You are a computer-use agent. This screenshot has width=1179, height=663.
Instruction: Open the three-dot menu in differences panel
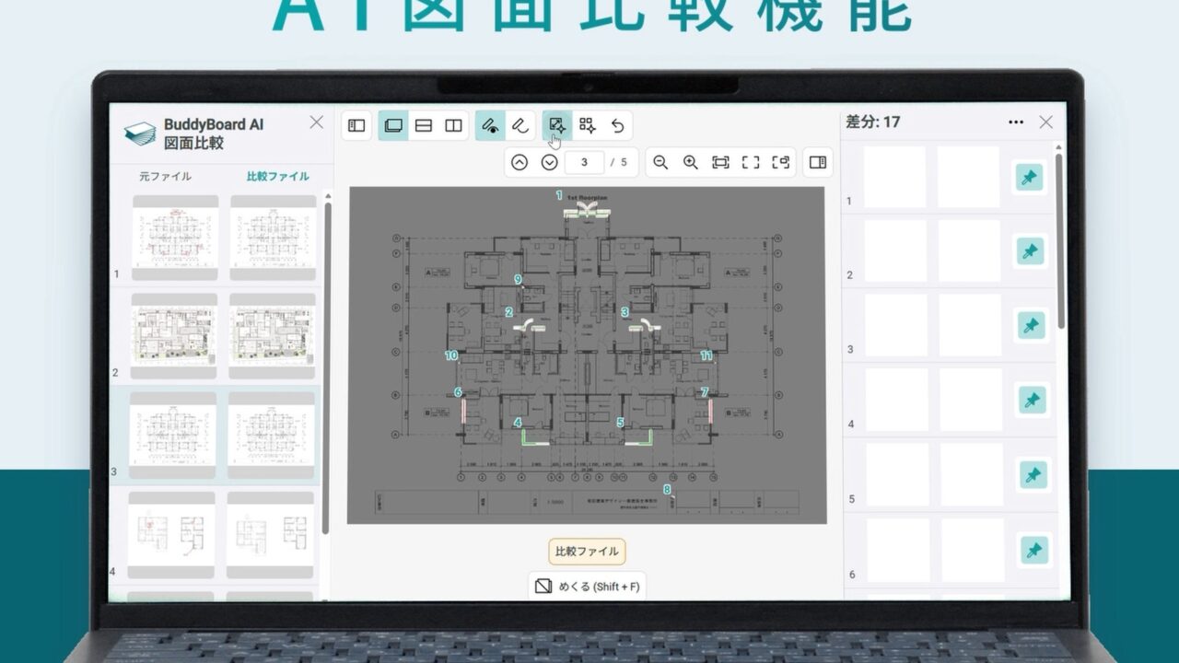(x=1016, y=122)
